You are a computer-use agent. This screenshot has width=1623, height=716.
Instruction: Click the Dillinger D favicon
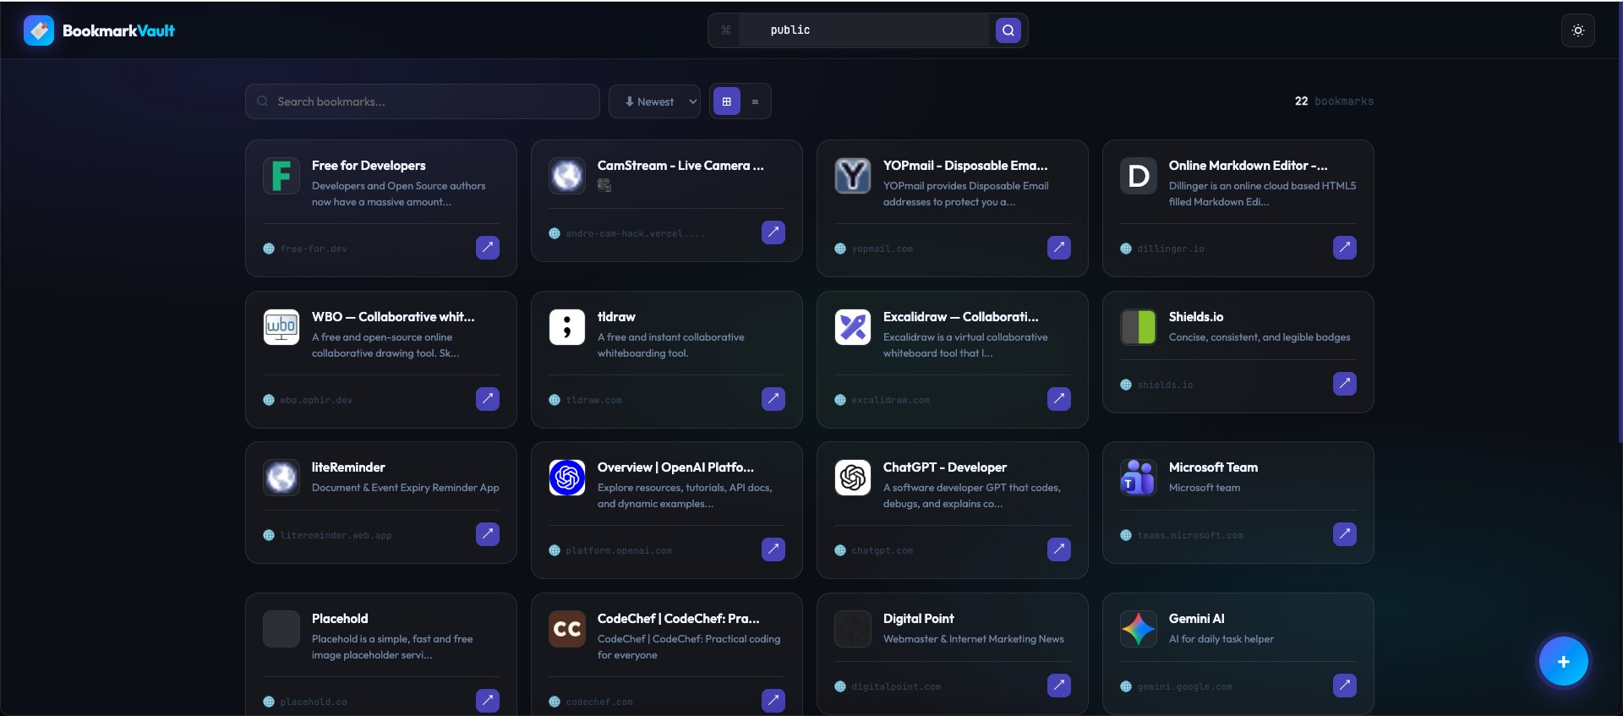click(x=1139, y=176)
